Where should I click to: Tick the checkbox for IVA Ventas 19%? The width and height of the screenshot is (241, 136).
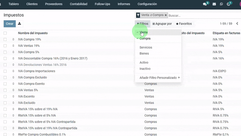5,46
